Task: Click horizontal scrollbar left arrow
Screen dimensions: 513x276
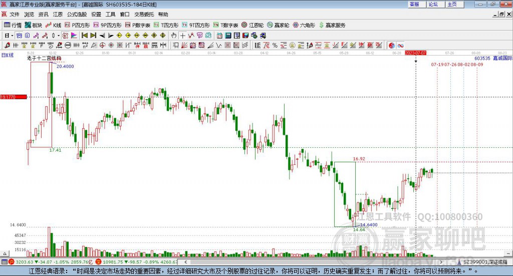Action: [x=185, y=262]
